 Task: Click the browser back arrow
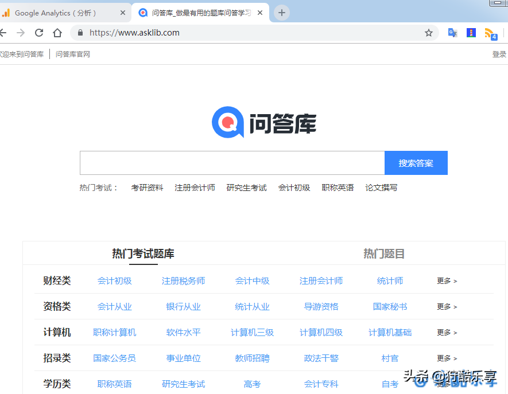(x=3, y=33)
